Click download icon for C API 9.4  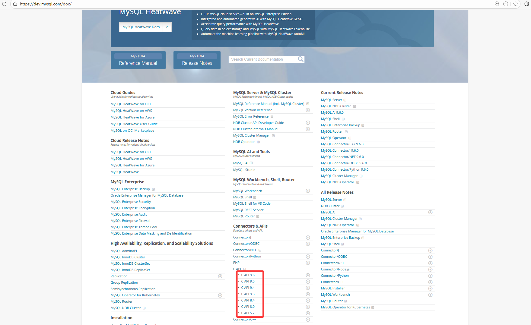(x=308, y=288)
